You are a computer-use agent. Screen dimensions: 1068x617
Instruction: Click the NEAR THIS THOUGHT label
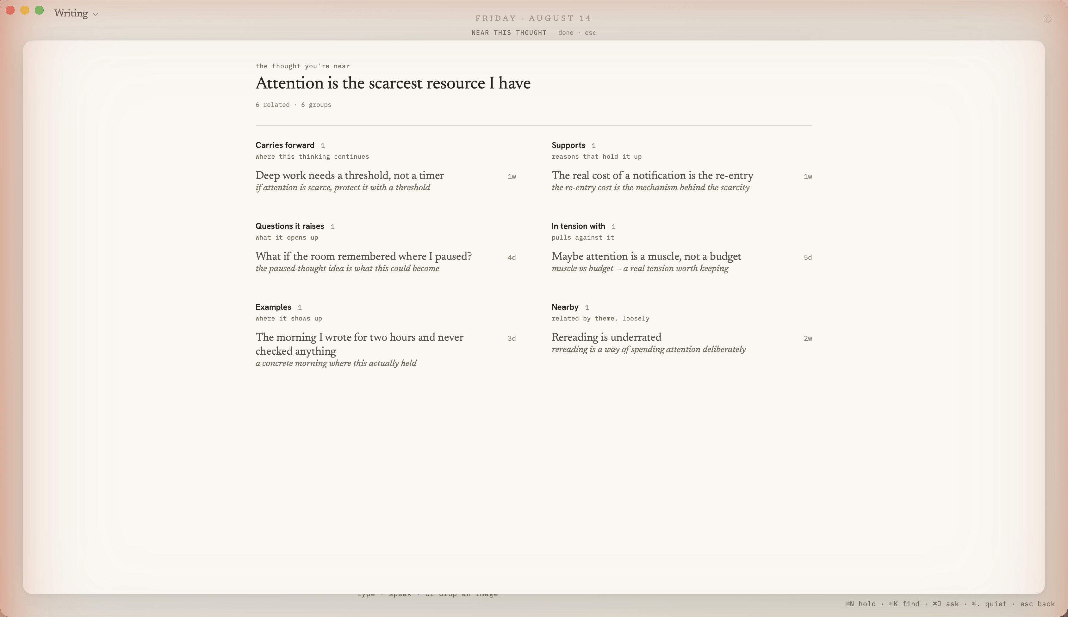(x=509, y=33)
